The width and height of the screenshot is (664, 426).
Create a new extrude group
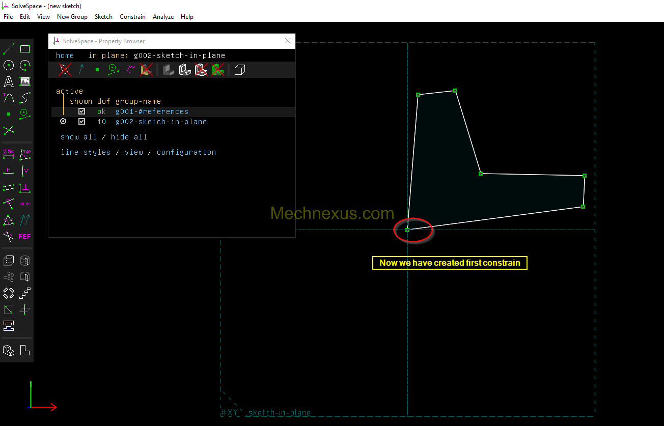coord(9,261)
